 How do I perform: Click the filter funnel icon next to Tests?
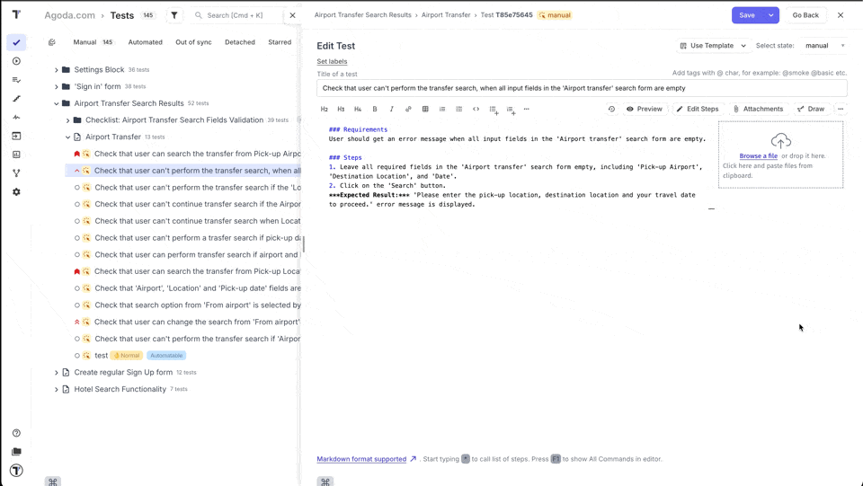click(174, 15)
